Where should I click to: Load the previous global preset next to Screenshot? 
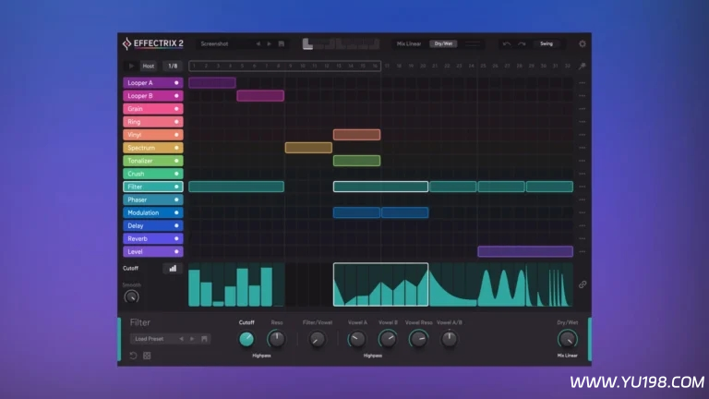point(258,44)
